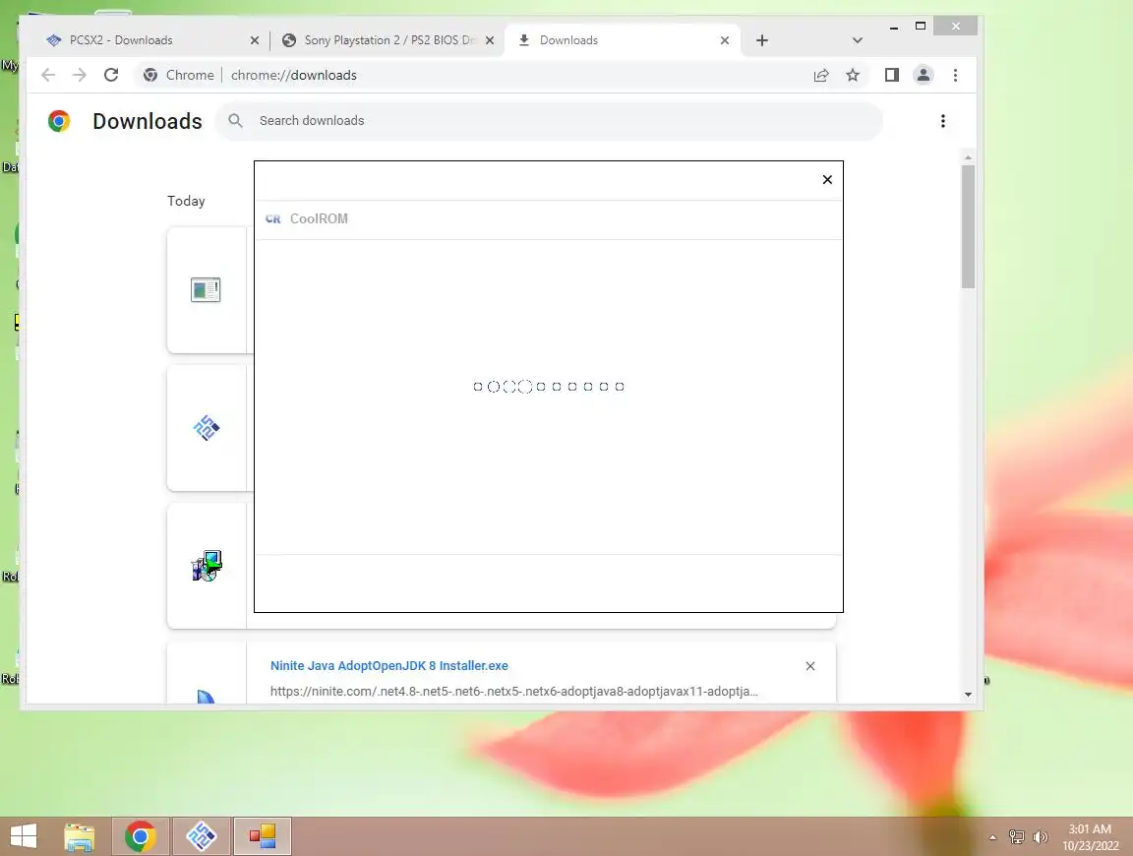
Task: Switch to the Sony Playstation 2 BIOS tab
Action: pyautogui.click(x=388, y=40)
